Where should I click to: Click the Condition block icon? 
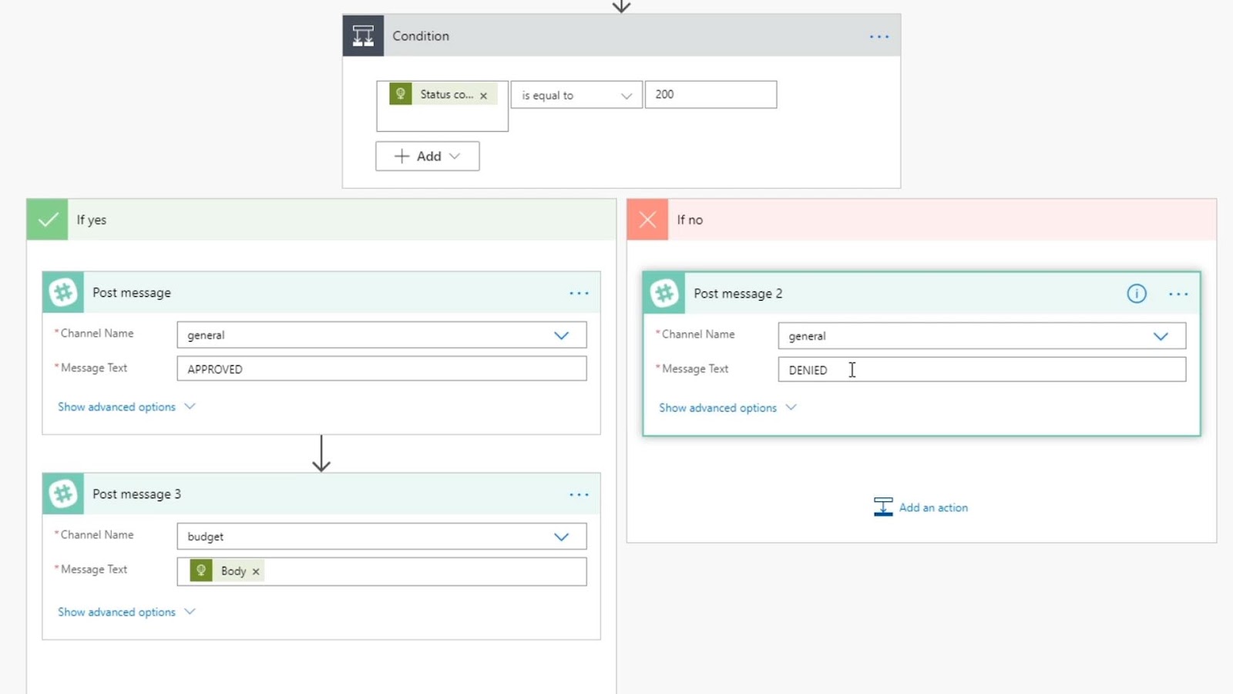tap(363, 35)
